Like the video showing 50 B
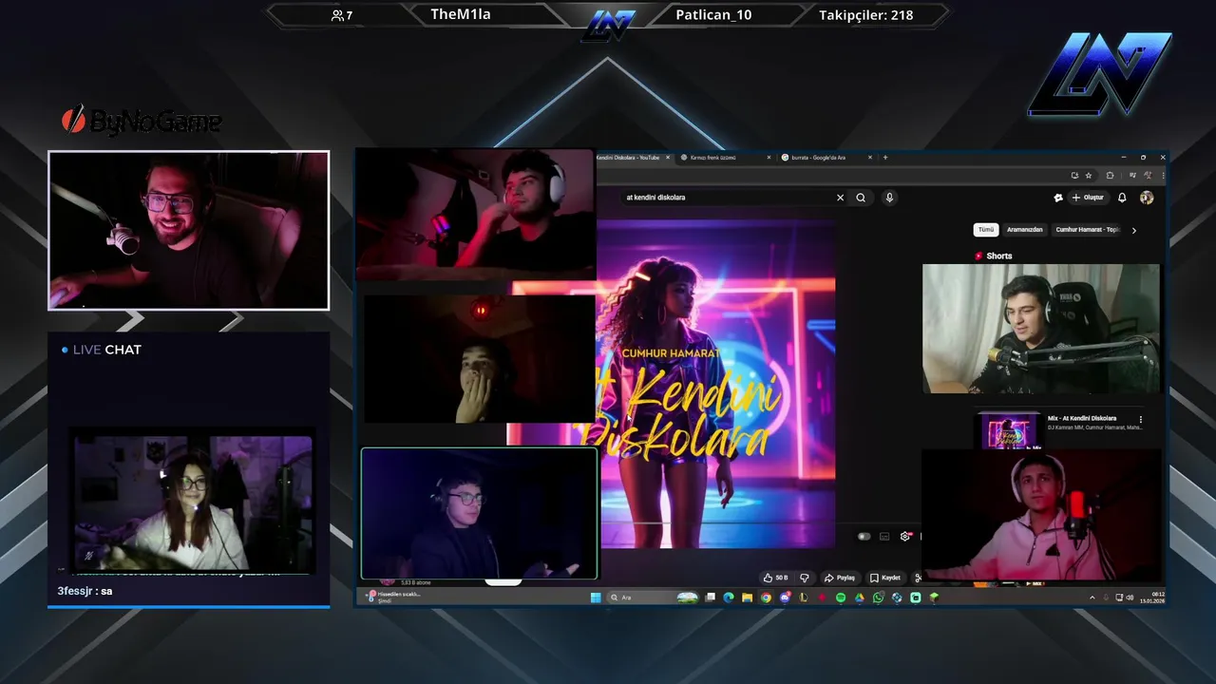The image size is (1216, 684). tap(776, 578)
